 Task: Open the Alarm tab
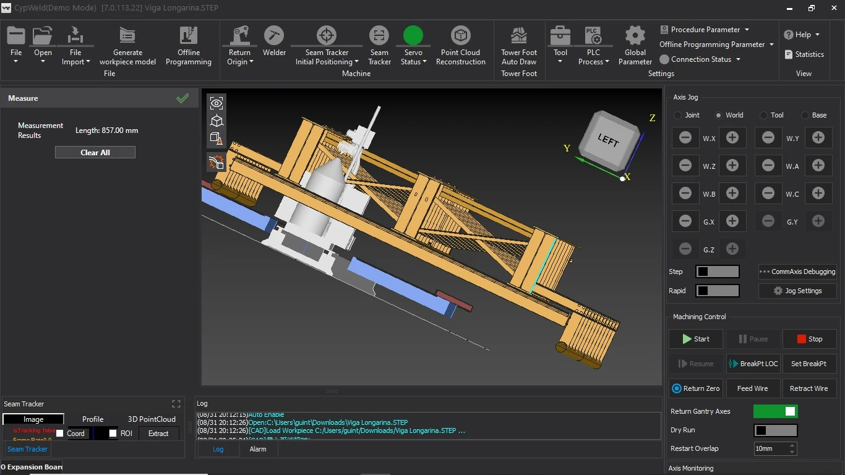[258, 449]
